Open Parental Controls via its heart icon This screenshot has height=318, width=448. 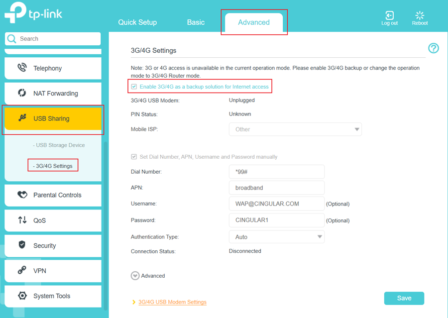22,195
